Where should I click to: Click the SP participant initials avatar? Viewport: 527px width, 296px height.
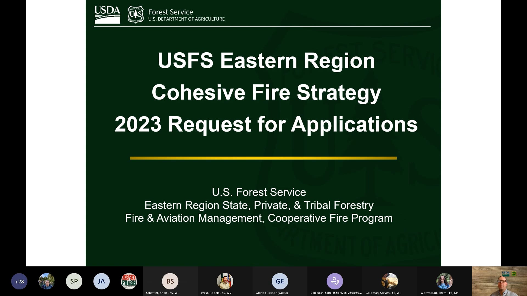pos(74,281)
